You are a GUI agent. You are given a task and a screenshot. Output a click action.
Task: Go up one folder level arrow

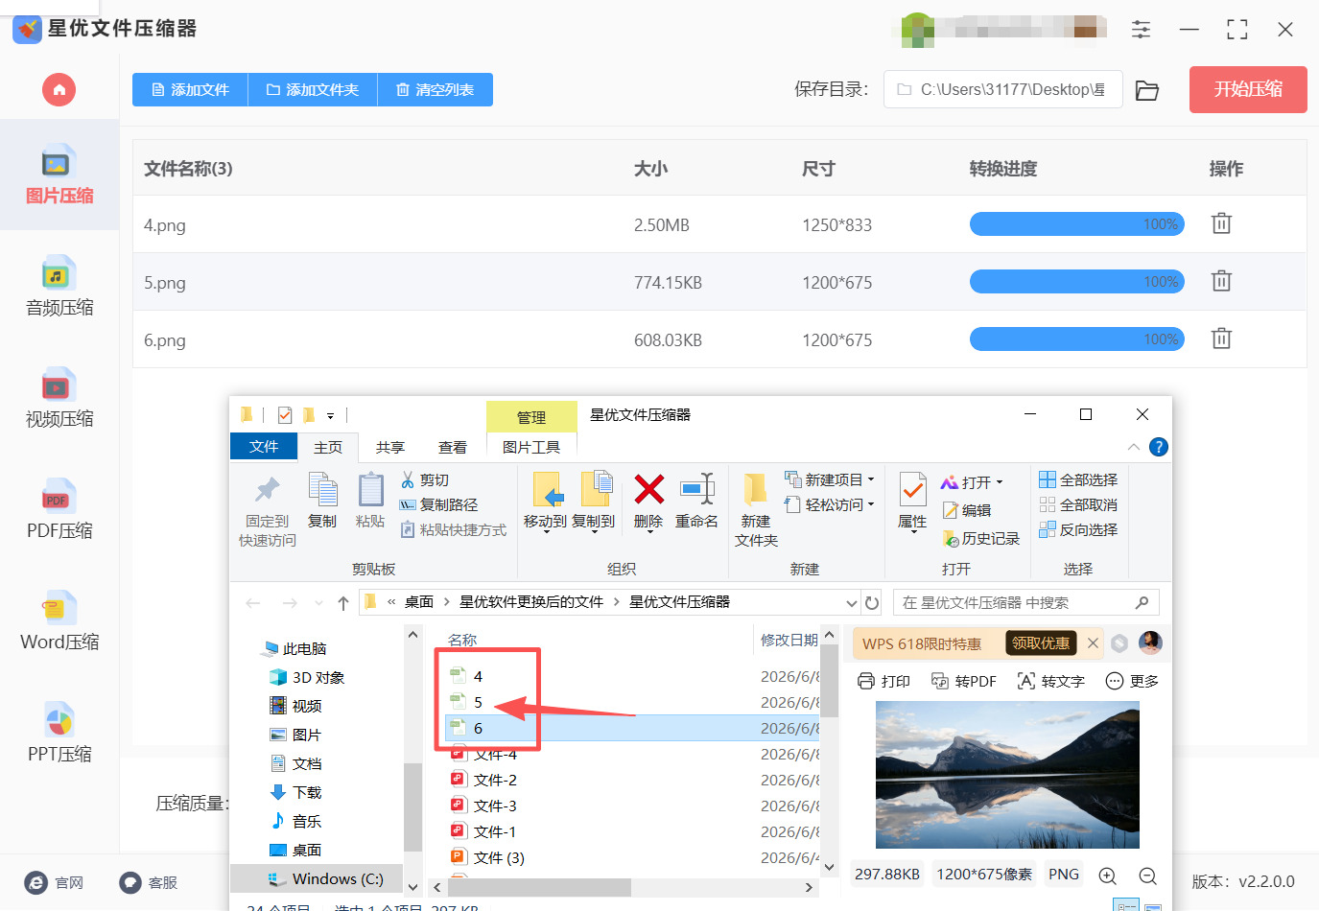(343, 603)
